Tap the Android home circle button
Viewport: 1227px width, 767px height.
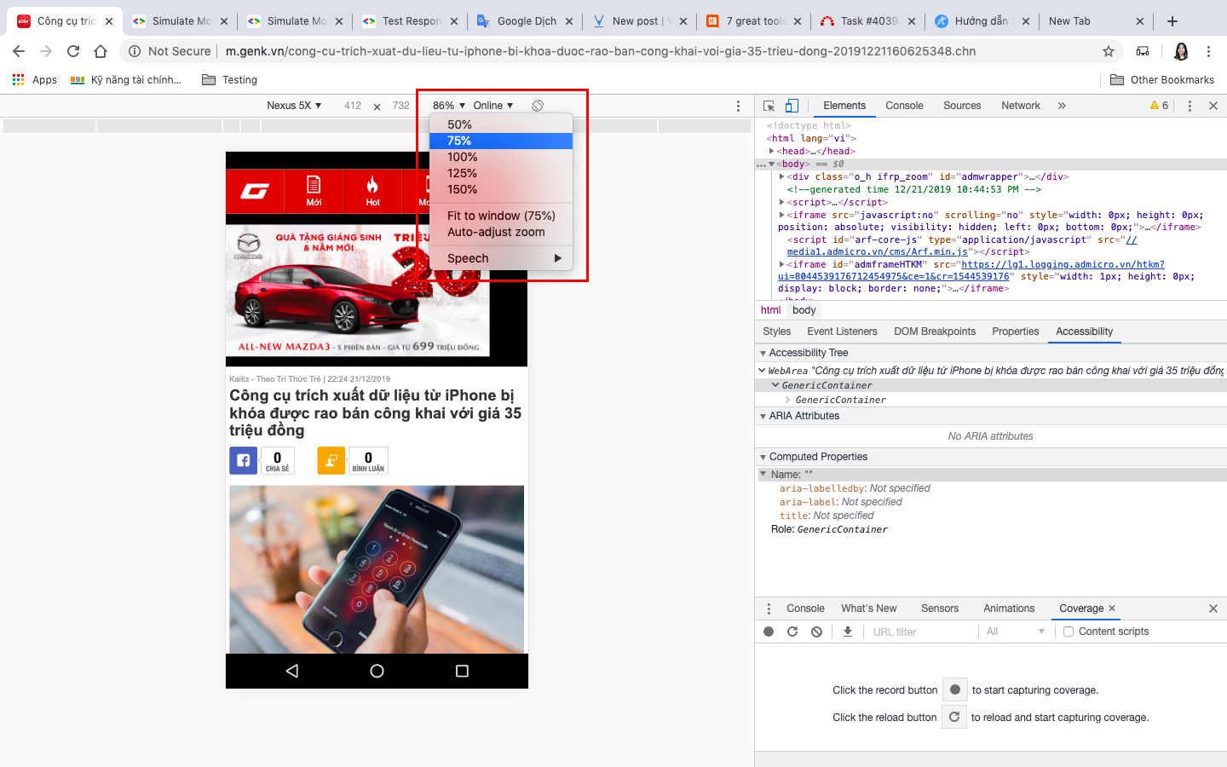tap(377, 671)
